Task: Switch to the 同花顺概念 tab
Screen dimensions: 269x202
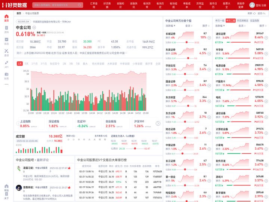Action: [x=242, y=21]
